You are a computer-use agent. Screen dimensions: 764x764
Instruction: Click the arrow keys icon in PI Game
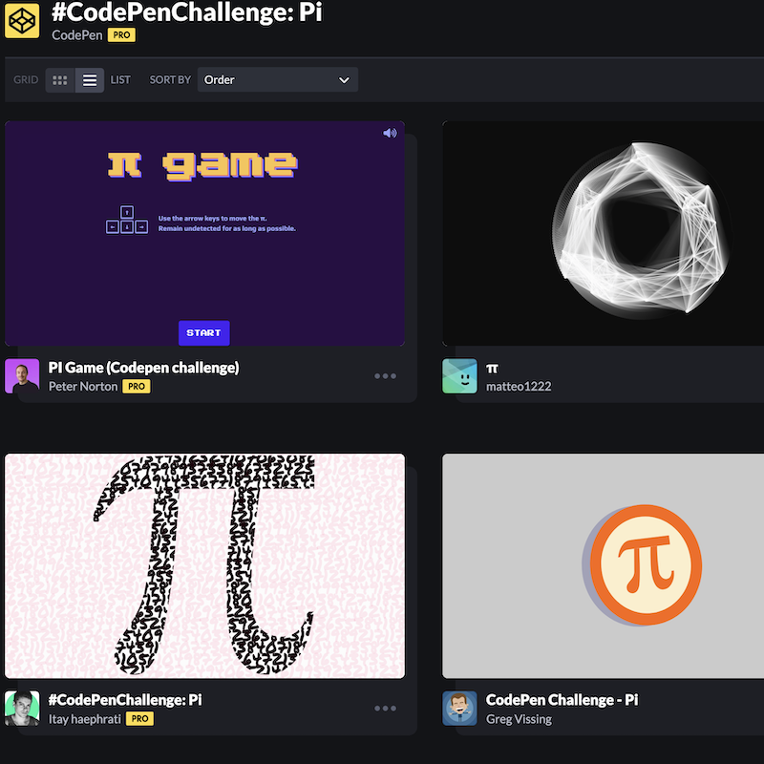(127, 220)
